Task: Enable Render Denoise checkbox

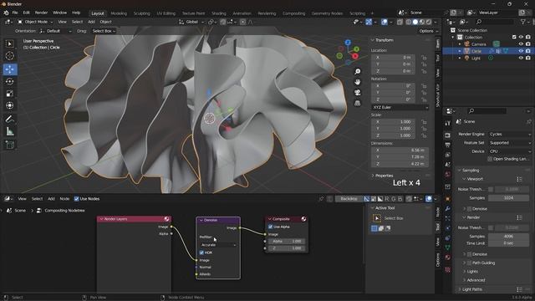Action: coord(469,254)
